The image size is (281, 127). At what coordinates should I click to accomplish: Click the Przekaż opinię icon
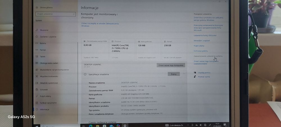(x=195, y=77)
